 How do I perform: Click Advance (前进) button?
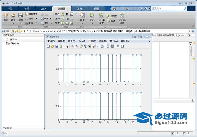111,21
